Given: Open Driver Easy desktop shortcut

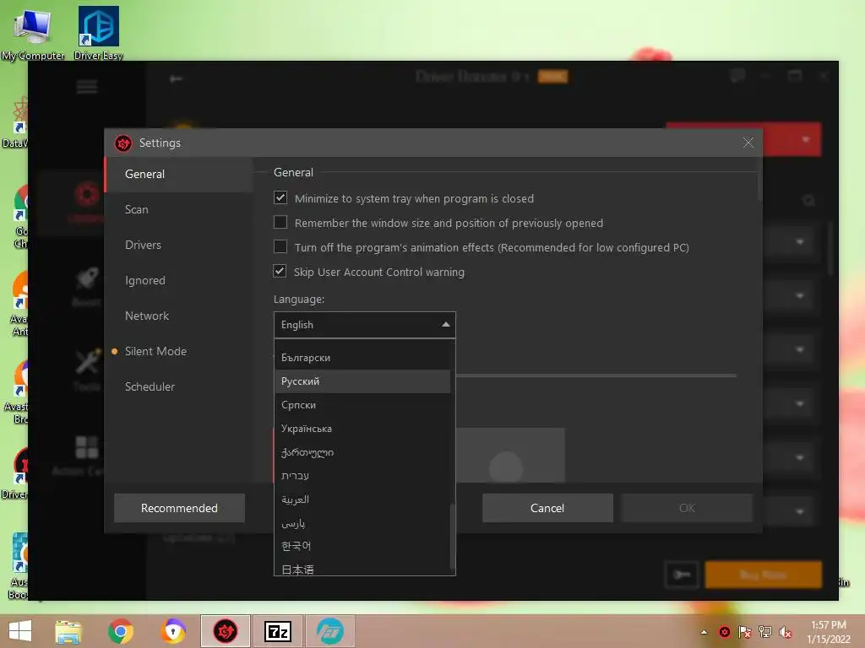Looking at the screenshot, I should (x=98, y=33).
